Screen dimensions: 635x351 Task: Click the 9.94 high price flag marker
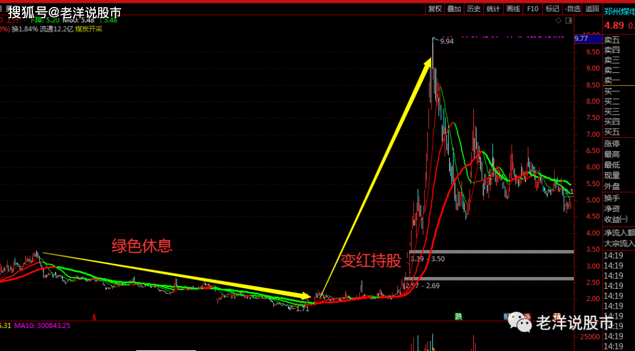tap(443, 41)
